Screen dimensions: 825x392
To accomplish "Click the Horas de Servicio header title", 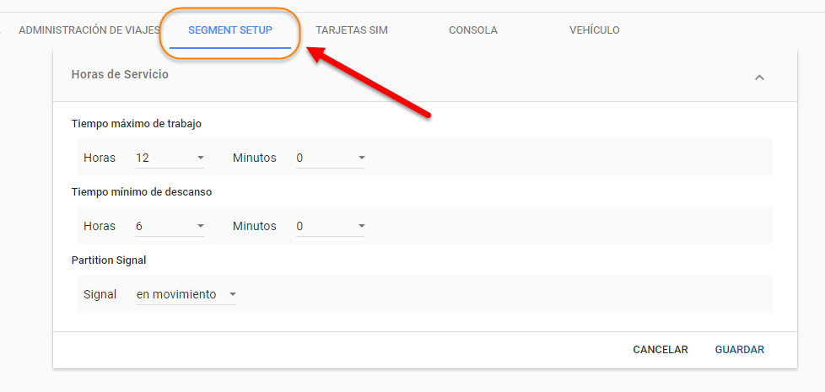I will pos(120,74).
